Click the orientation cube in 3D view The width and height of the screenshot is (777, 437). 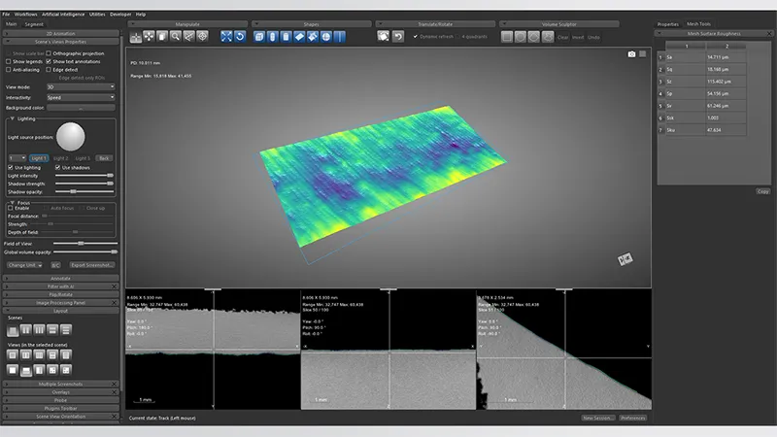click(x=625, y=259)
